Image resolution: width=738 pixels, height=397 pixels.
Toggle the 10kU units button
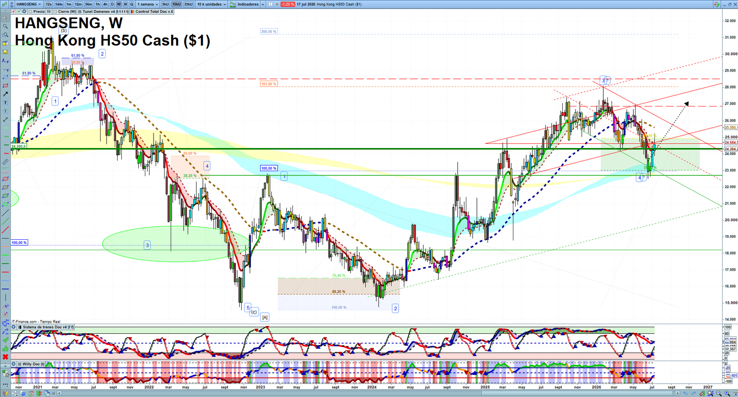pos(176,4)
